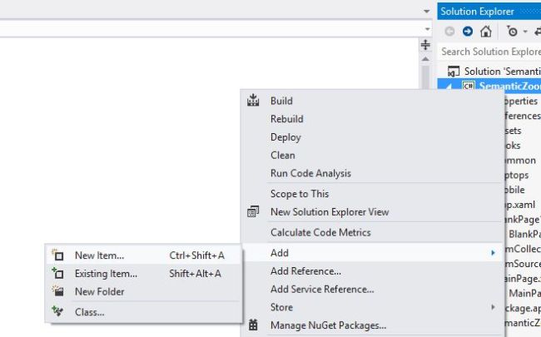The image size is (541, 337).
Task: Select Rebuild from the context menu
Action: point(287,119)
